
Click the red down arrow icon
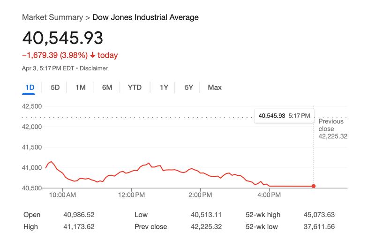click(93, 55)
